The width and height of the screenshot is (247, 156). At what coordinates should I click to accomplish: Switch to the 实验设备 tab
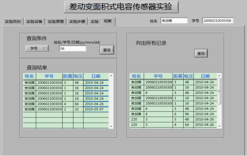point(34,22)
